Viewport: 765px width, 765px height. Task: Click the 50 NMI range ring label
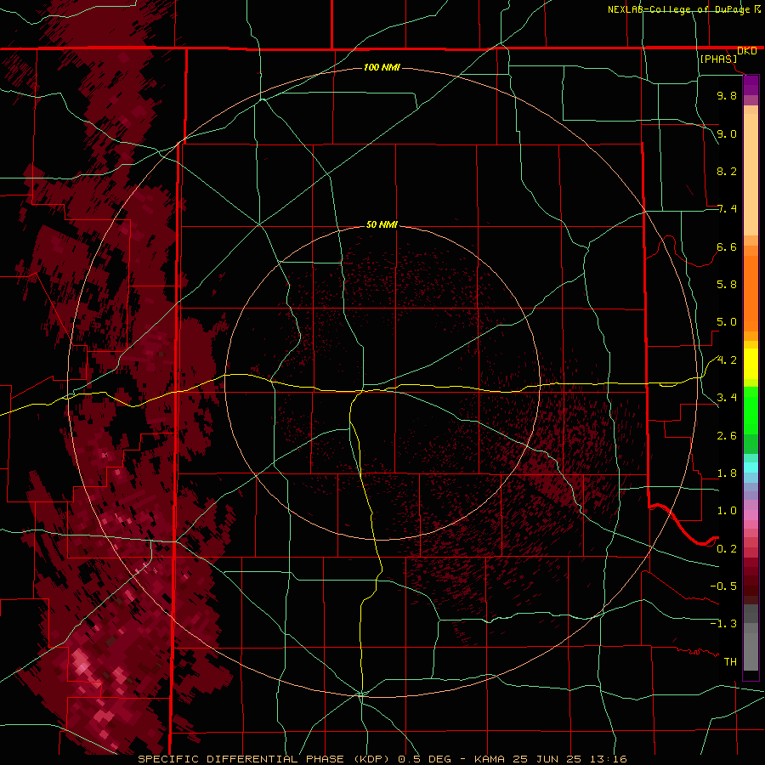click(382, 225)
